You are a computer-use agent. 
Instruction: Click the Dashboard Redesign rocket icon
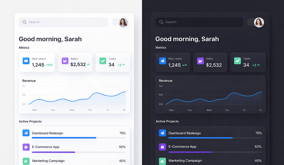(x=26, y=133)
